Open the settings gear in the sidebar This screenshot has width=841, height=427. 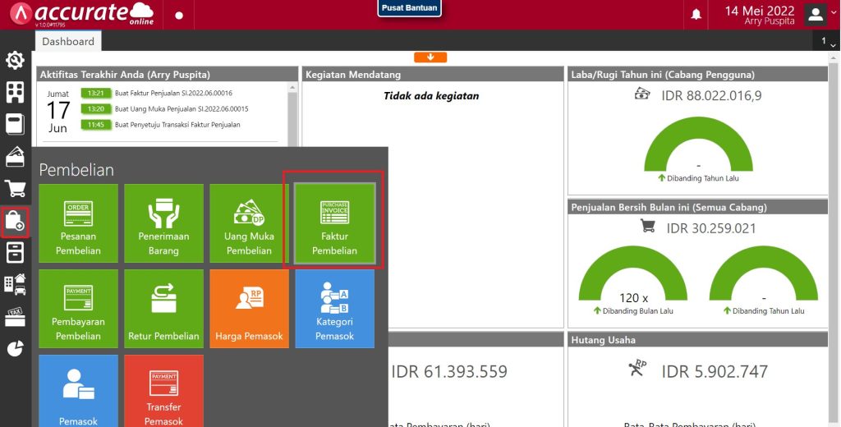15,60
